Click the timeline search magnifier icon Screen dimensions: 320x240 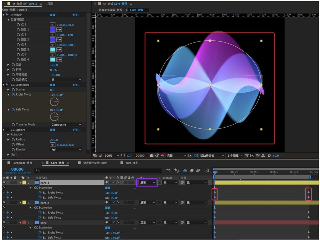coord(38,170)
